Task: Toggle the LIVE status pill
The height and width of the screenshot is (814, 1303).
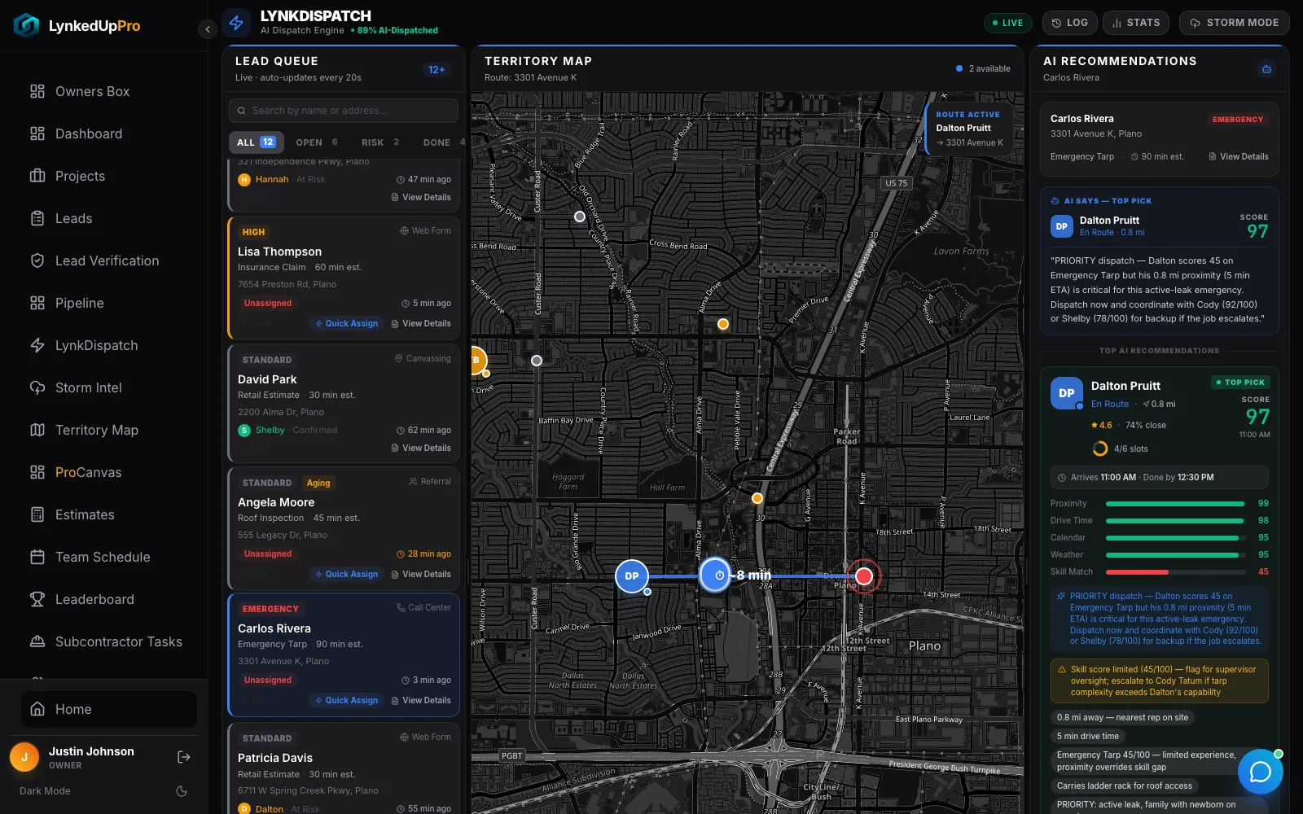Action: (1007, 23)
